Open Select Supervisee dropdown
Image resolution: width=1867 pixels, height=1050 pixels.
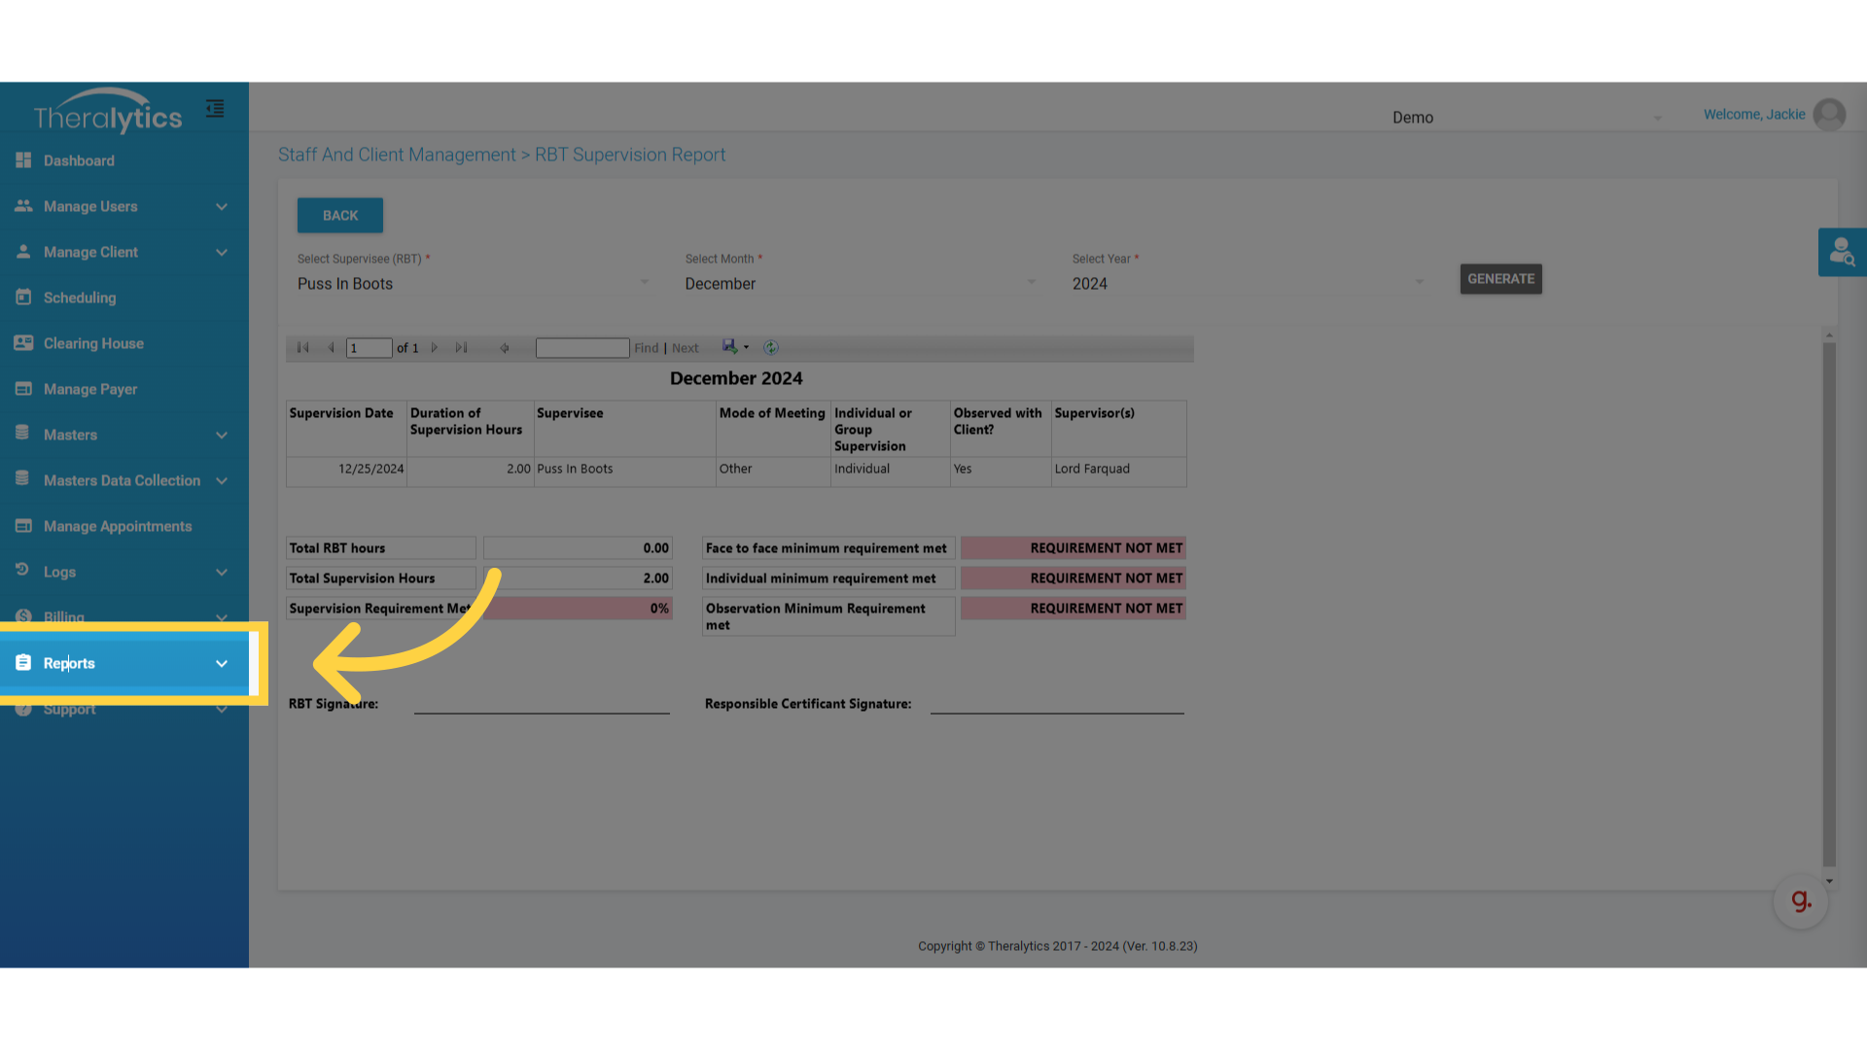pos(473,284)
